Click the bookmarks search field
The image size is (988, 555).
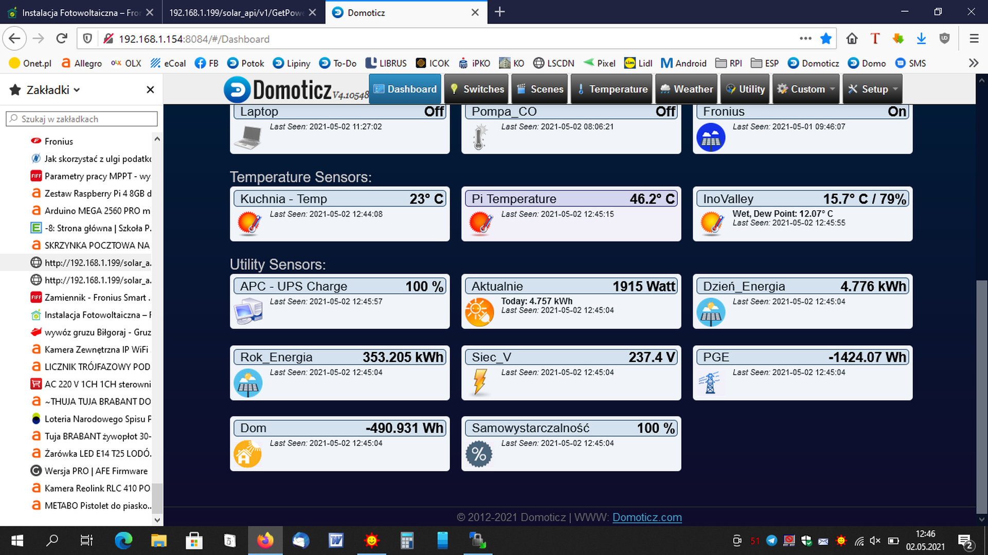(x=82, y=119)
